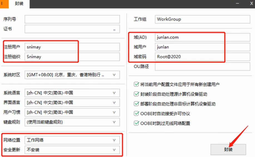Open the 界面语言 dropdown list
Image resolution: width=255 pixels, height=157 pixels.
point(114,103)
